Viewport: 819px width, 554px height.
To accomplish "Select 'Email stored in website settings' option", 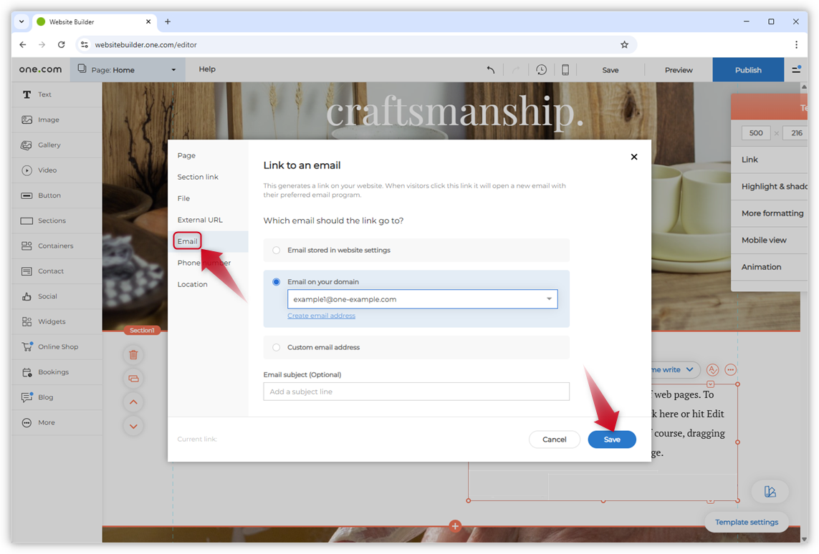I will [276, 249].
